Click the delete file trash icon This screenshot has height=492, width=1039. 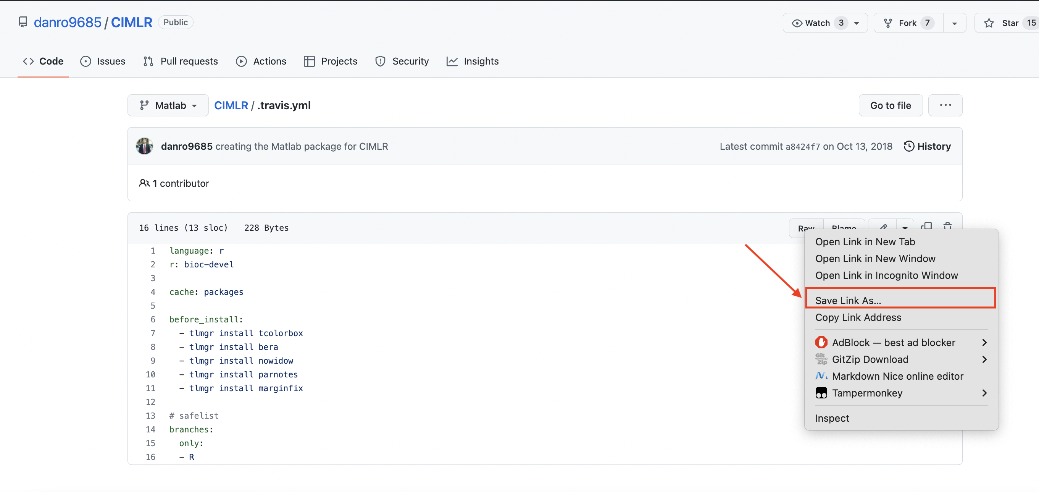click(x=947, y=226)
